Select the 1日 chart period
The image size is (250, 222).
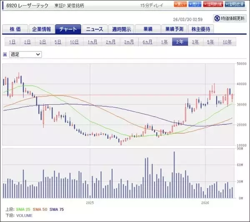click(12, 42)
